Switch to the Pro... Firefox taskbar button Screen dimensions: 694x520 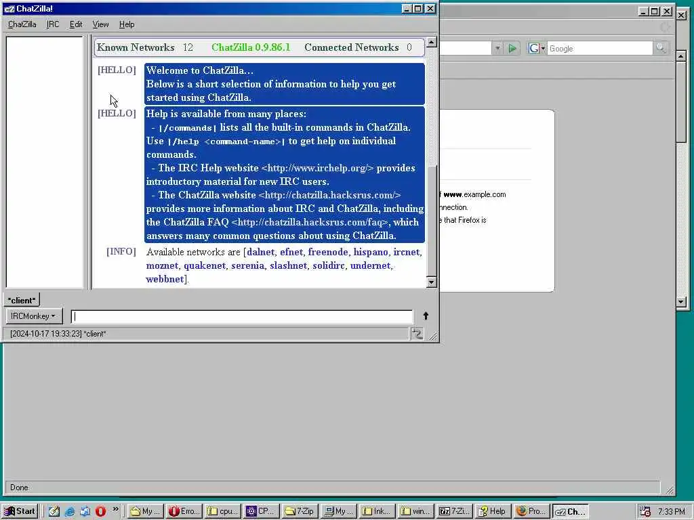coord(530,511)
